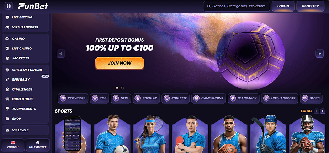This screenshot has height=153, width=329.
Task: Go back with banner left arrow
Action: tap(60, 54)
